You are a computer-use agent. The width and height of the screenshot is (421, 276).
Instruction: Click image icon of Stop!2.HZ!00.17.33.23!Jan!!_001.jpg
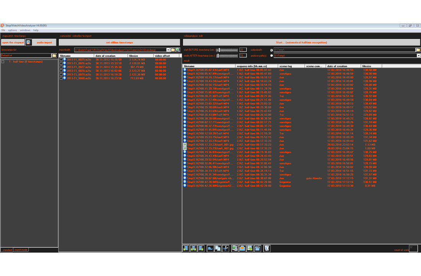185,145
